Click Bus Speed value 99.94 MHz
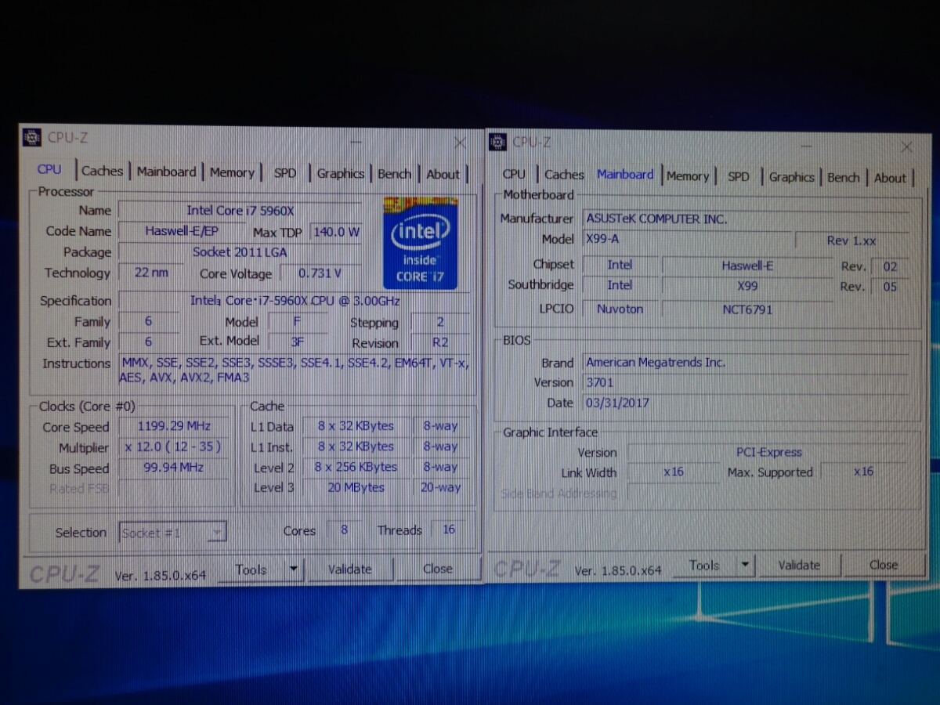Image resolution: width=940 pixels, height=705 pixels. [173, 468]
